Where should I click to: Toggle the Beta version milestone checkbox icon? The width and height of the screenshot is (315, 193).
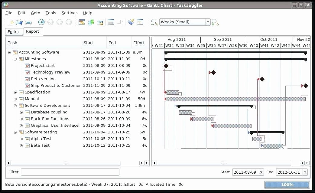[x=27, y=79]
